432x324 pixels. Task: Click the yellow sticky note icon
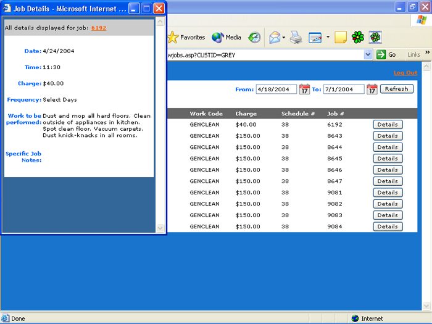(341, 37)
